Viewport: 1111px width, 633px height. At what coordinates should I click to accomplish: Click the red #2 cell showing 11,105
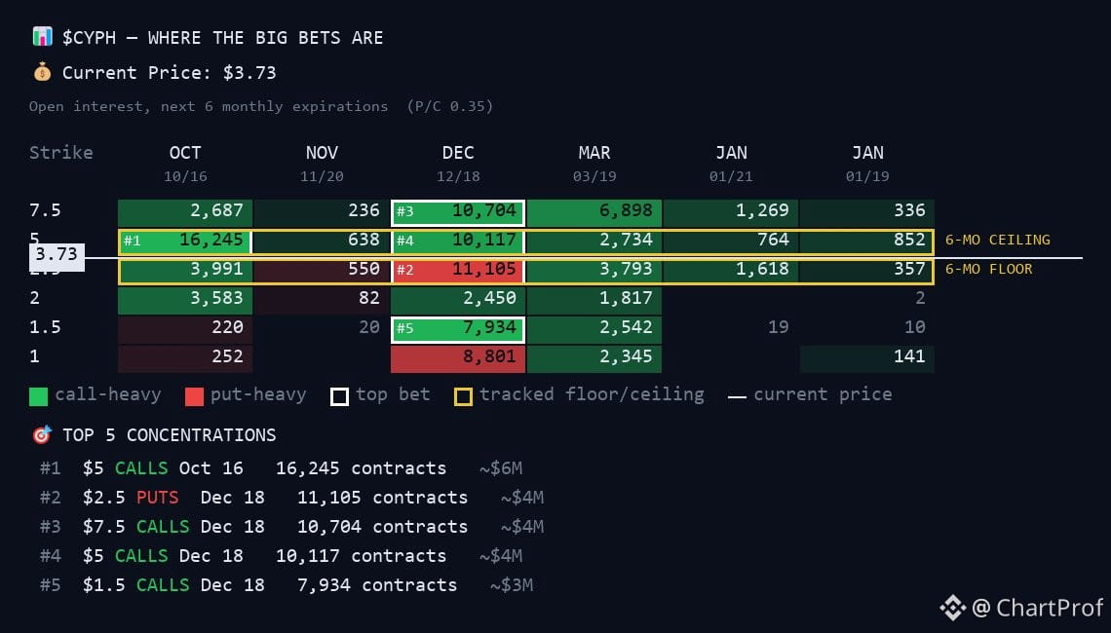[x=458, y=269]
